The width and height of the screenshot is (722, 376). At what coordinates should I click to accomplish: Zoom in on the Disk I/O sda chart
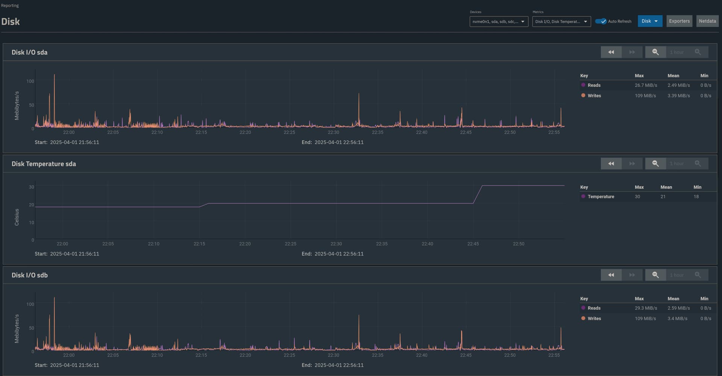[698, 52]
